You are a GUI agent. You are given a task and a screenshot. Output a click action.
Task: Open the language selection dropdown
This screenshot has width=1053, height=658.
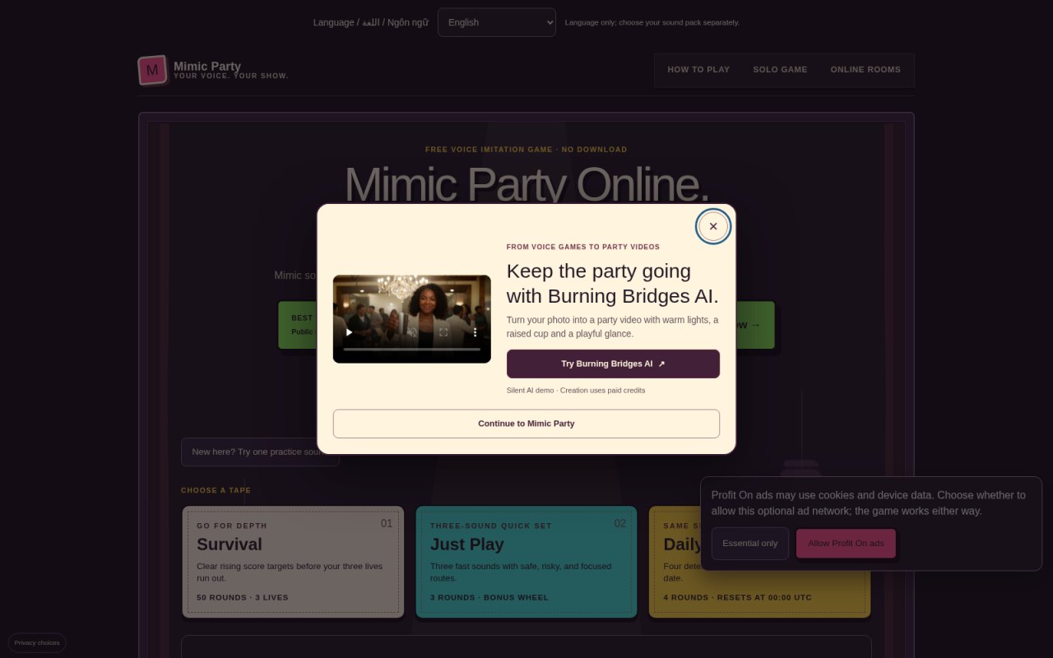tap(497, 22)
